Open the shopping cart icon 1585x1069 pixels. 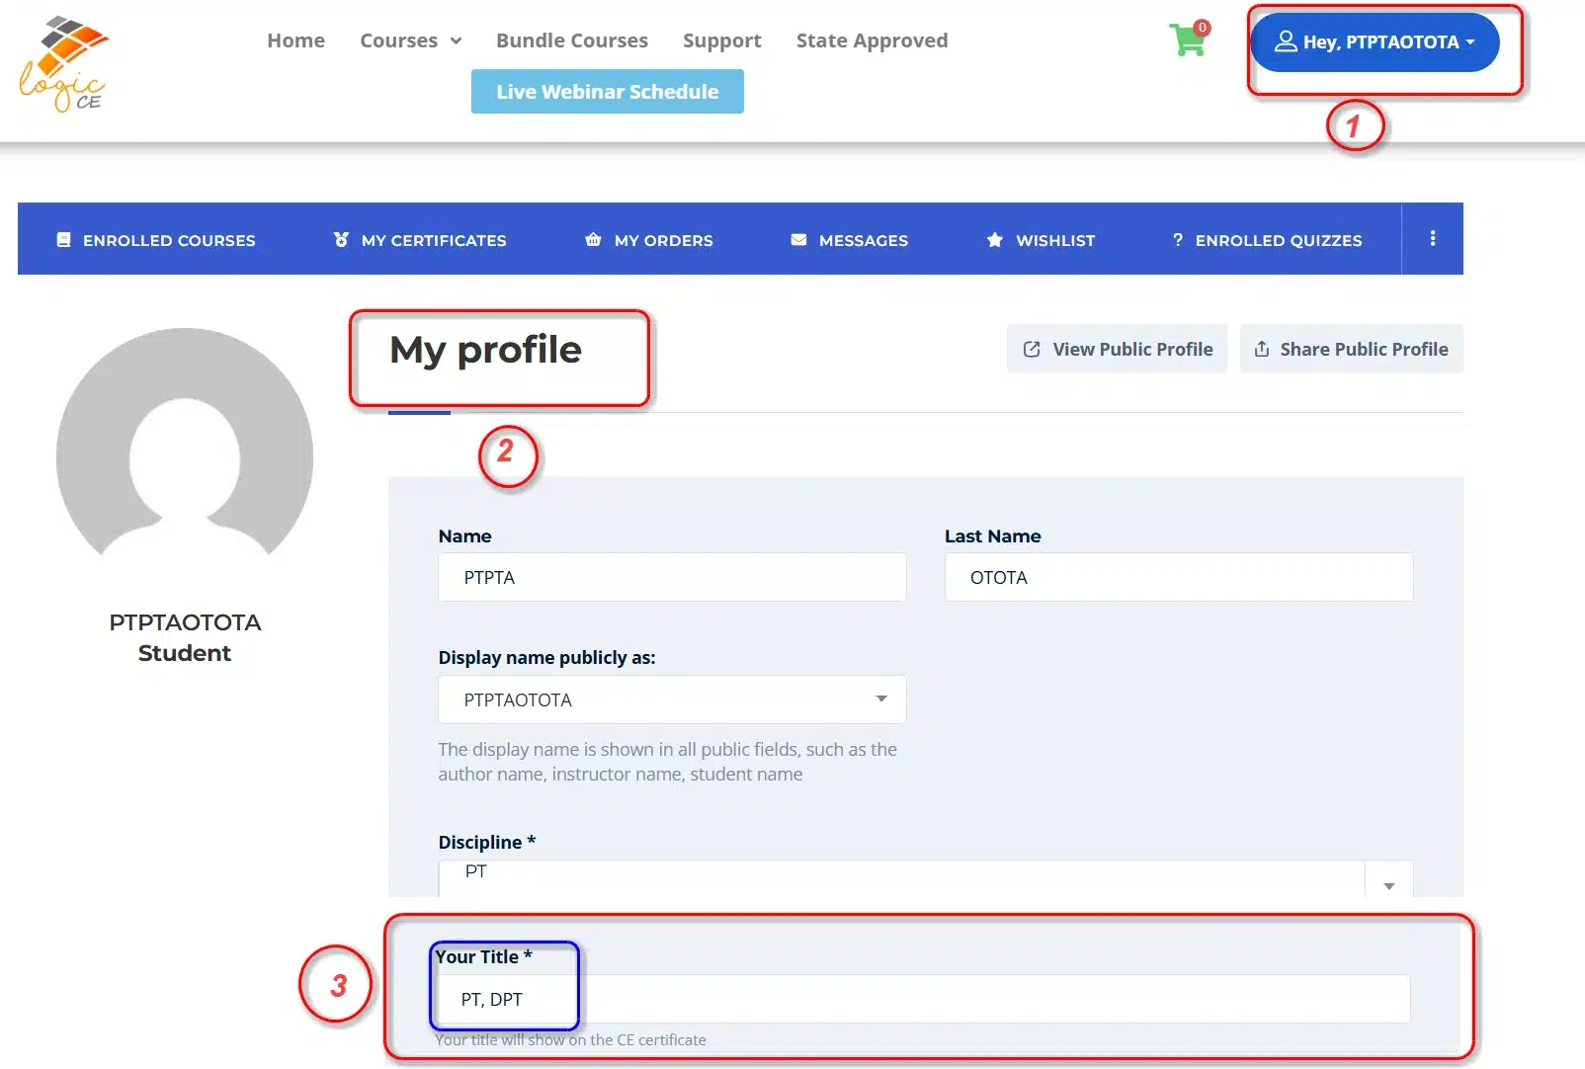(x=1188, y=41)
